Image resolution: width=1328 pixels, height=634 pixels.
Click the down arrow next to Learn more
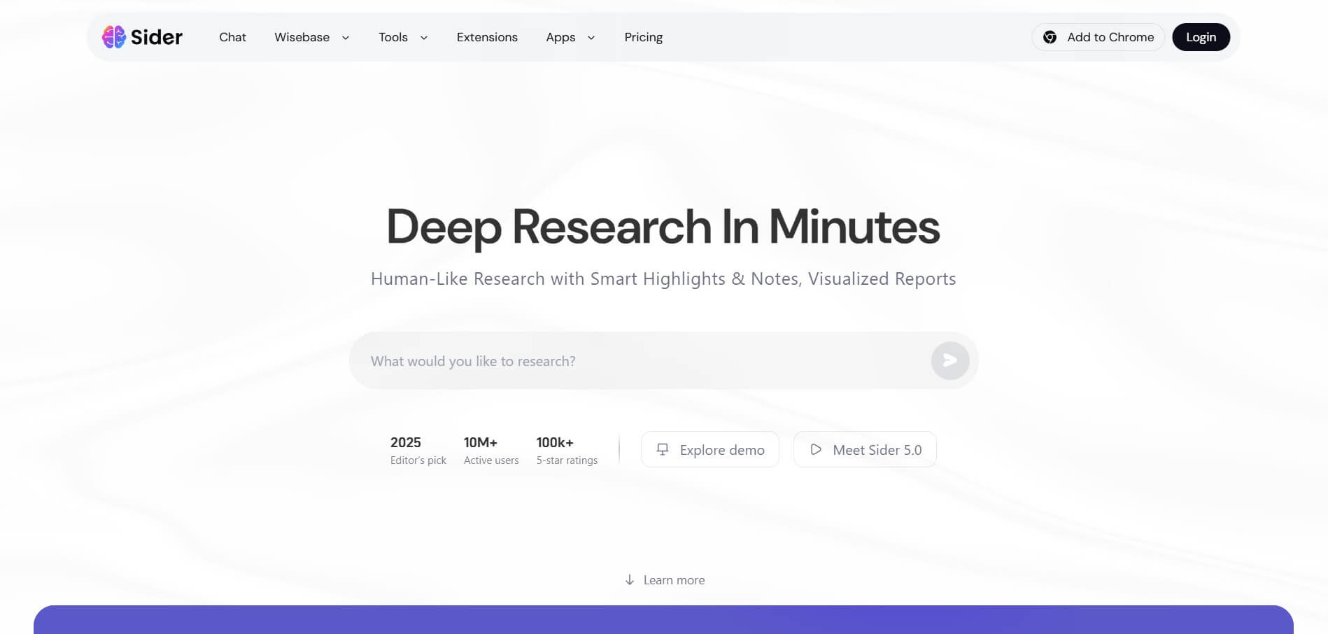coord(630,580)
